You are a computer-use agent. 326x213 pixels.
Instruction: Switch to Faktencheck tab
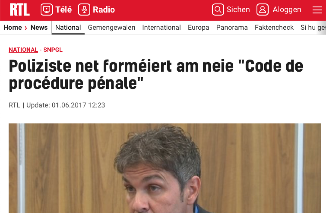tap(274, 28)
